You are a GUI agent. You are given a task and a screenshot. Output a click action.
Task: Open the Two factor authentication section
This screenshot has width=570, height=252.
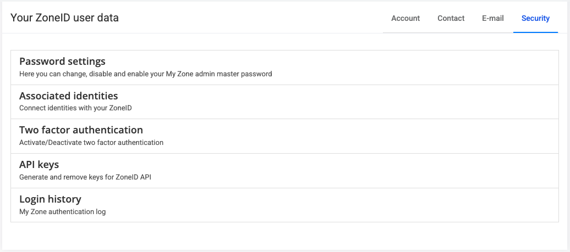click(x=81, y=130)
